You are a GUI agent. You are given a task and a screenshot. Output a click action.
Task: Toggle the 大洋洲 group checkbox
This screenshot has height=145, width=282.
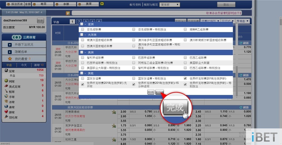(x=82, y=35)
